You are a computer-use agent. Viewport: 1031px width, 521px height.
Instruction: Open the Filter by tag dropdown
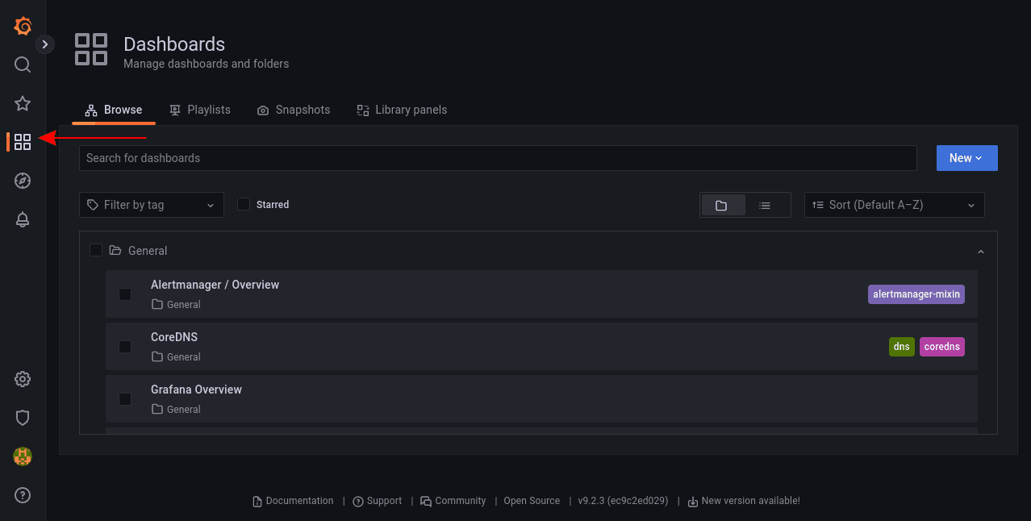point(151,205)
